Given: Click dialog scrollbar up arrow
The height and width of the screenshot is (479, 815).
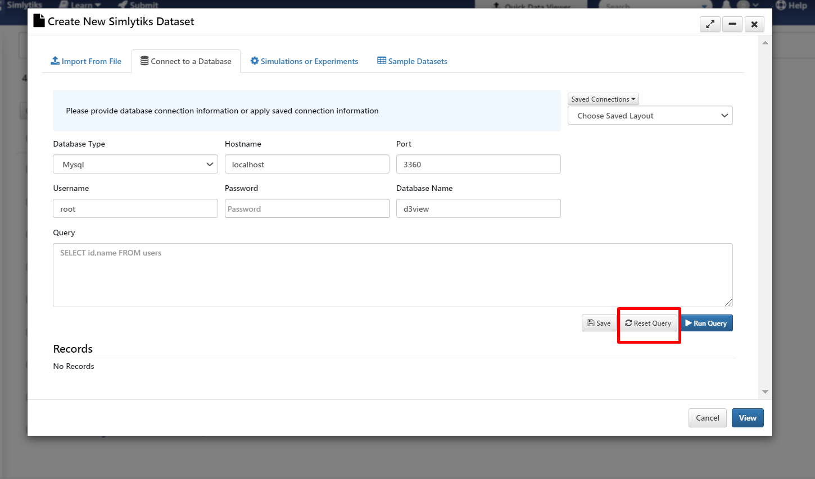Looking at the screenshot, I should pos(765,43).
